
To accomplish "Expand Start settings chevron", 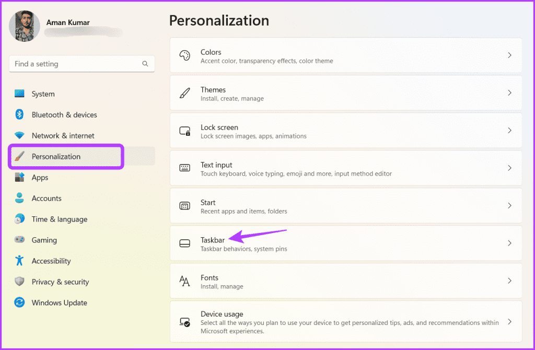I will click(509, 205).
